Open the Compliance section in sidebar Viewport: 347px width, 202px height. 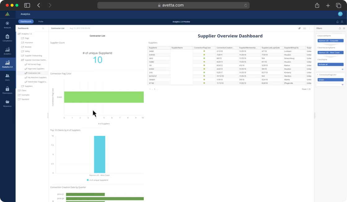coord(7,38)
